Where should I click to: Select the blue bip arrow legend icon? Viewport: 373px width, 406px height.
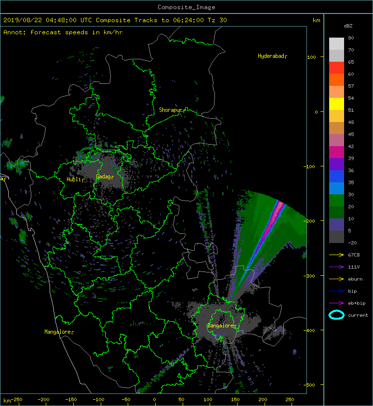click(336, 291)
